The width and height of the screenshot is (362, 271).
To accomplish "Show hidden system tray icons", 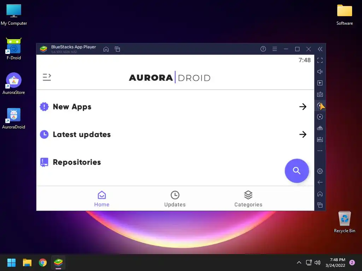I will pos(299,263).
